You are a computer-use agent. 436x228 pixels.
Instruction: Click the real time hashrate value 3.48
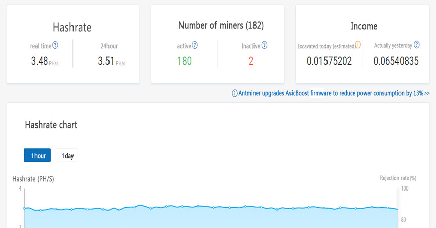click(x=39, y=61)
